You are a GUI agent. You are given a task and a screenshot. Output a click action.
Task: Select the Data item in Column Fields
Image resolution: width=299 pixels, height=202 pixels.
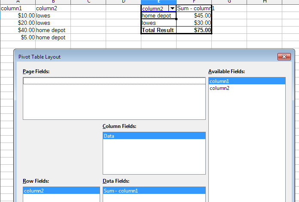click(154, 136)
